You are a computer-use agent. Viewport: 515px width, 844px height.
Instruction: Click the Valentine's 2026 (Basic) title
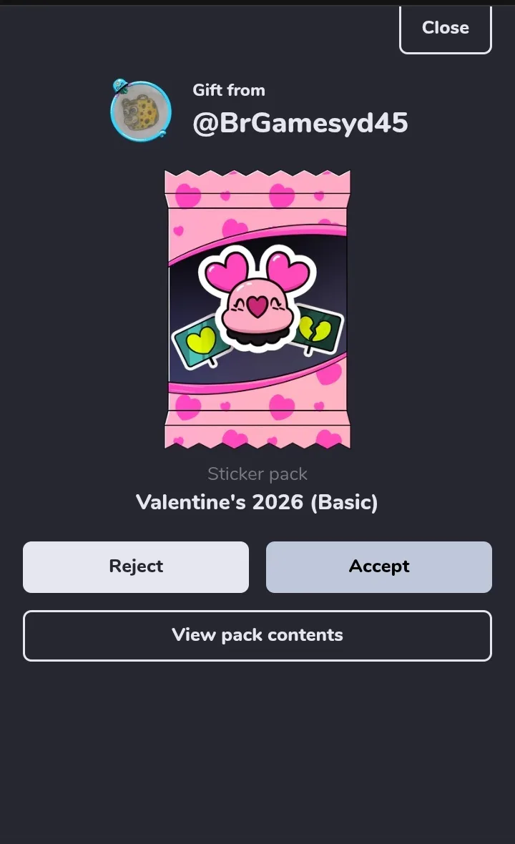(x=257, y=502)
